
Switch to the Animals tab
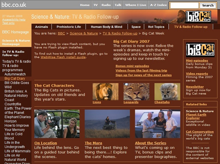(42, 27)
